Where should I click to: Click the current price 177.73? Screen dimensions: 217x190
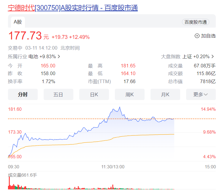click(25, 36)
